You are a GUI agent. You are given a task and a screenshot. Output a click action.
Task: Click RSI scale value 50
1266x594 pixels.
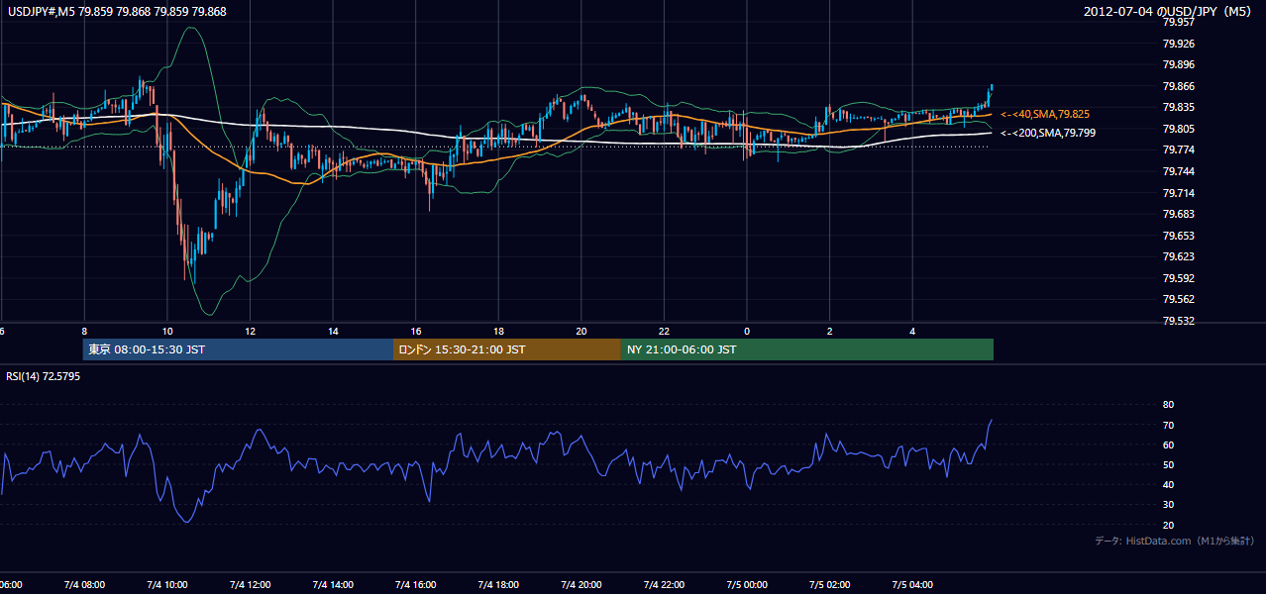1168,464
